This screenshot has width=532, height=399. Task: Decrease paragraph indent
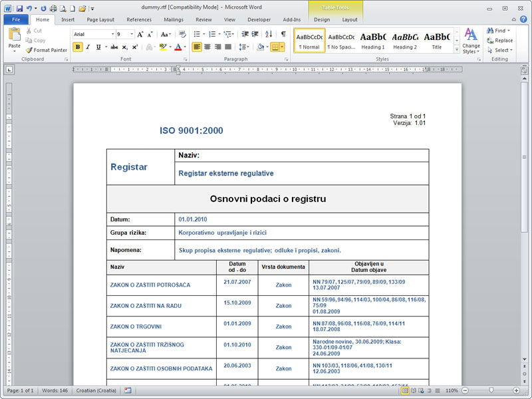(x=245, y=34)
